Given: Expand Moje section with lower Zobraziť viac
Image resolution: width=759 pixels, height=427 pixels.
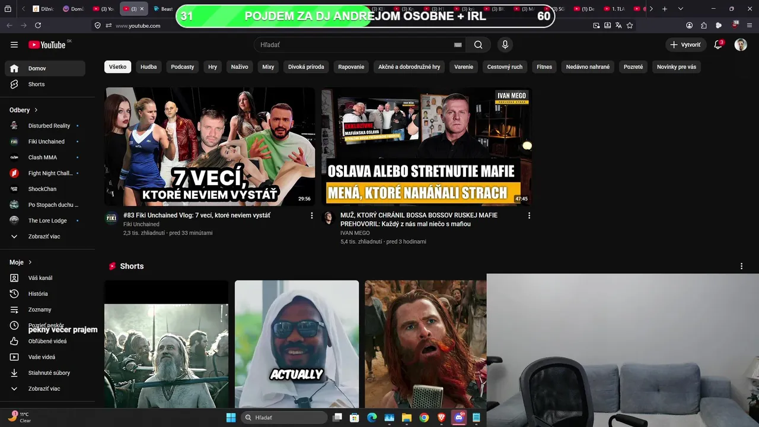Looking at the screenshot, I should (x=45, y=389).
